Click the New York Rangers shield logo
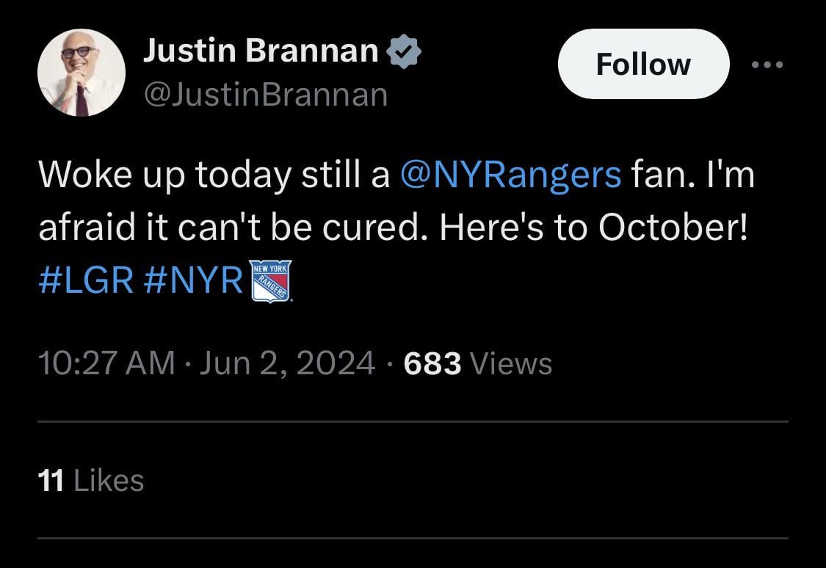Viewport: 826px width, 568px height. click(x=271, y=281)
